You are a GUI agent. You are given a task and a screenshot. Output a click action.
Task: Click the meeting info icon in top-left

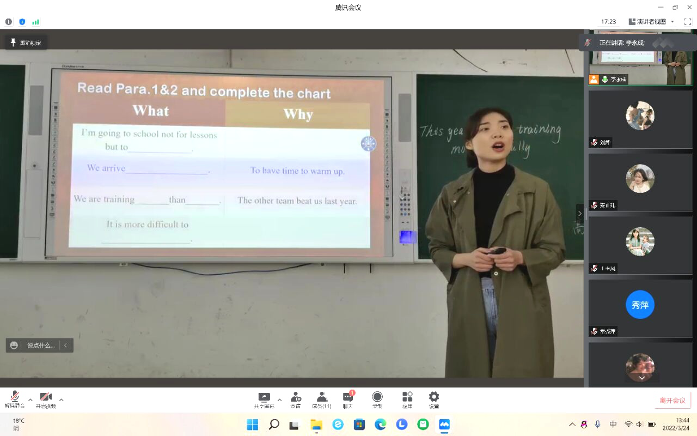pyautogui.click(x=9, y=22)
